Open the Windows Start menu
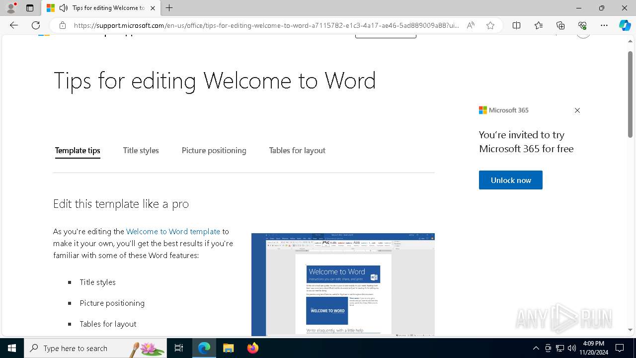 12,348
